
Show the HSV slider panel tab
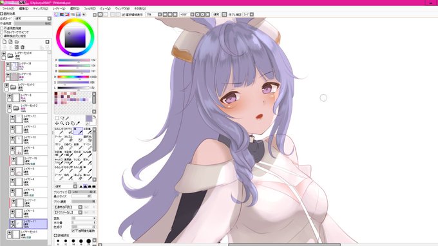pos(67,15)
